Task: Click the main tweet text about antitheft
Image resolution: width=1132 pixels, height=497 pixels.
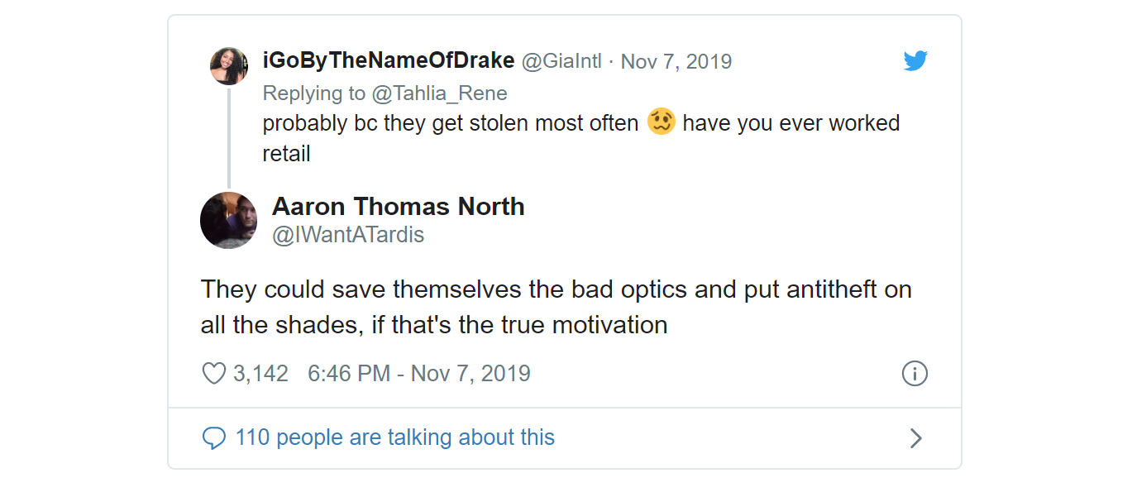Action: coord(556,307)
